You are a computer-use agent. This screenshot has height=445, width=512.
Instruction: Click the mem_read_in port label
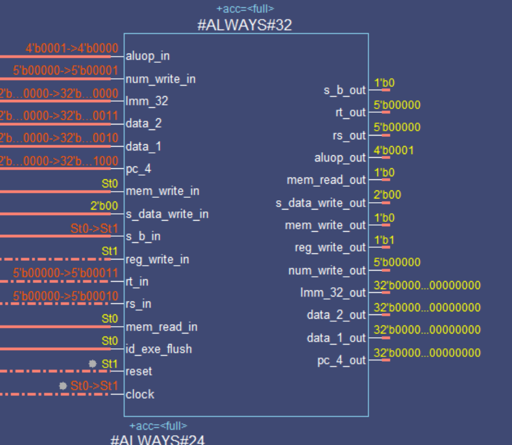[162, 327]
